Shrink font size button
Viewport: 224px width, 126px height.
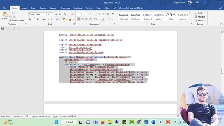[60, 14]
